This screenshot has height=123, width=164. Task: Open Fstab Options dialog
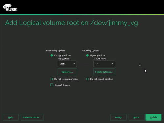coord(104,72)
